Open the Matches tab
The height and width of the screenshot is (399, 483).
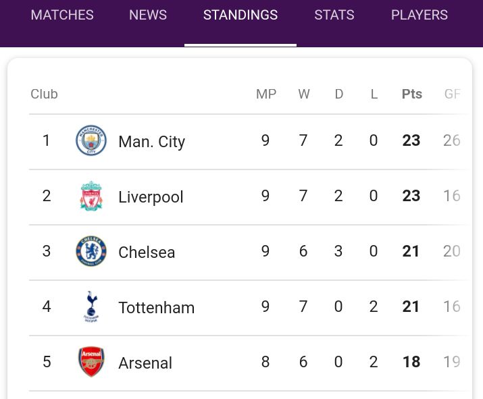[62, 15]
